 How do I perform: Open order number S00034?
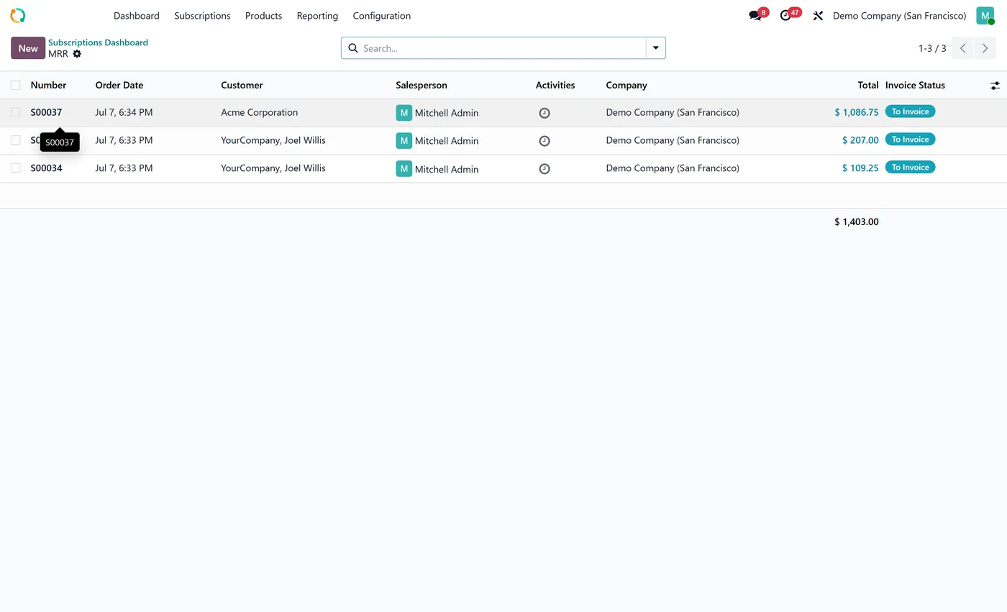tap(46, 168)
